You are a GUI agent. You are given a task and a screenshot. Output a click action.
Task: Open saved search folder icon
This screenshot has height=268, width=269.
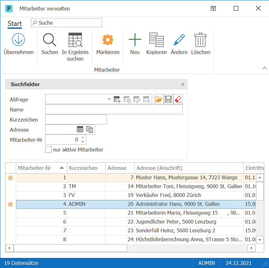point(159,99)
